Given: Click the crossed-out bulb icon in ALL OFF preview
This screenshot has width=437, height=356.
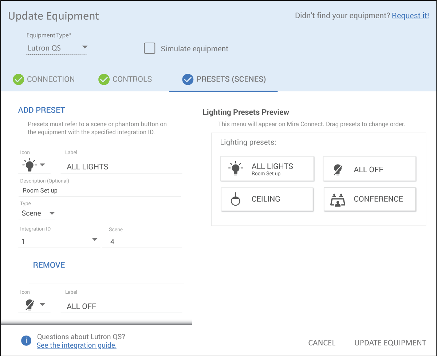Looking at the screenshot, I should tap(338, 170).
